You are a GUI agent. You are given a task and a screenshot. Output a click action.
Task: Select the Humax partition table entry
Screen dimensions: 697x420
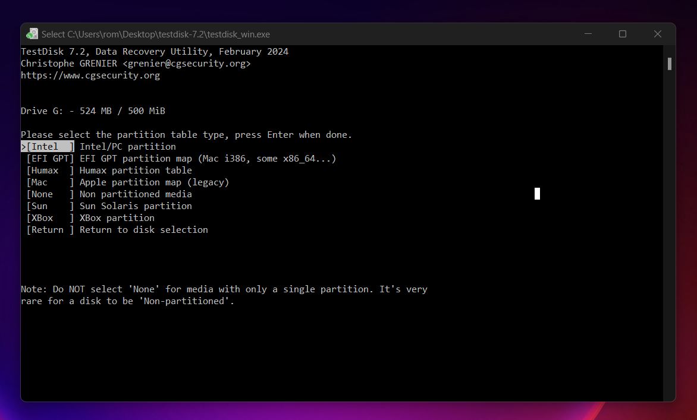(x=109, y=170)
